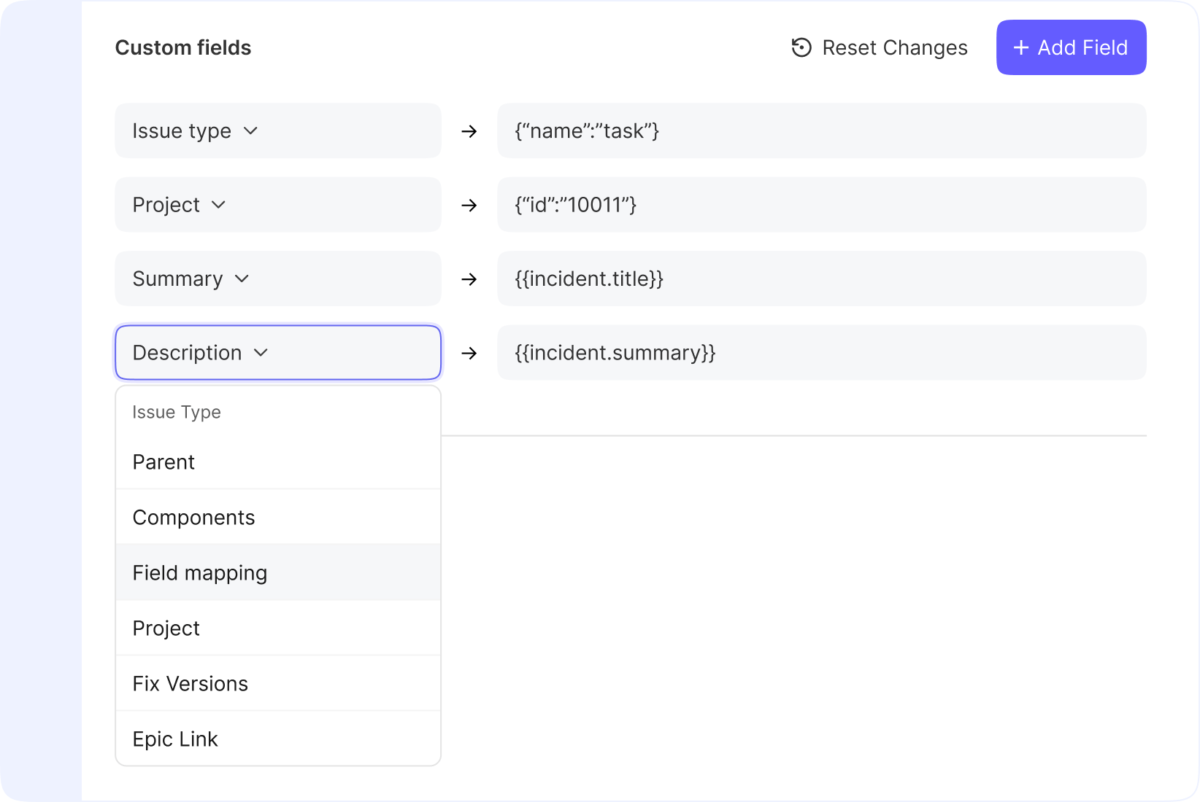
Task: Click the {{incident.summary}} value field
Action: [x=821, y=354]
